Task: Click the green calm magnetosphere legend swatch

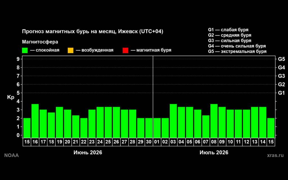Action: [25, 51]
